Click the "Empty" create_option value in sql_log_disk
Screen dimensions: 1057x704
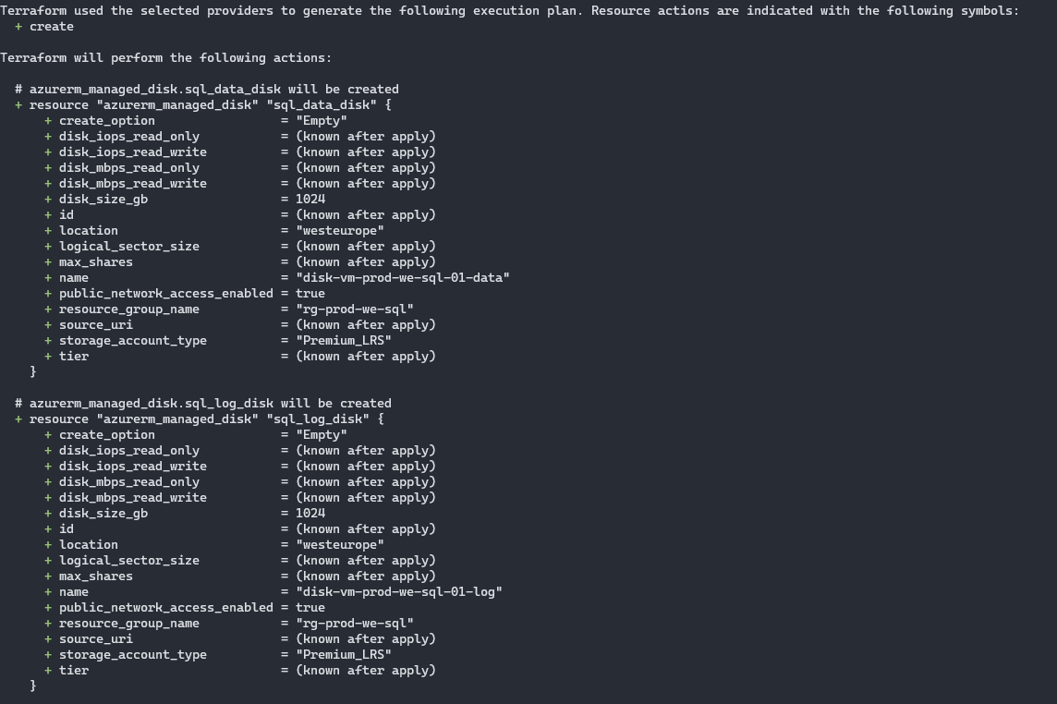tap(322, 435)
